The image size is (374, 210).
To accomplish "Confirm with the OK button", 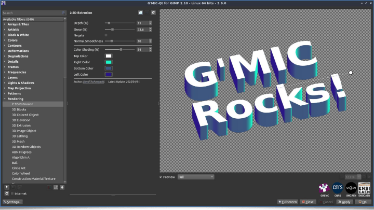I will 363,202.
